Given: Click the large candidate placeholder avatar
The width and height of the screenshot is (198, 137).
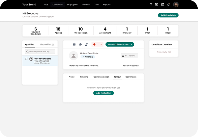Looking at the screenshot, I should (x=74, y=56).
